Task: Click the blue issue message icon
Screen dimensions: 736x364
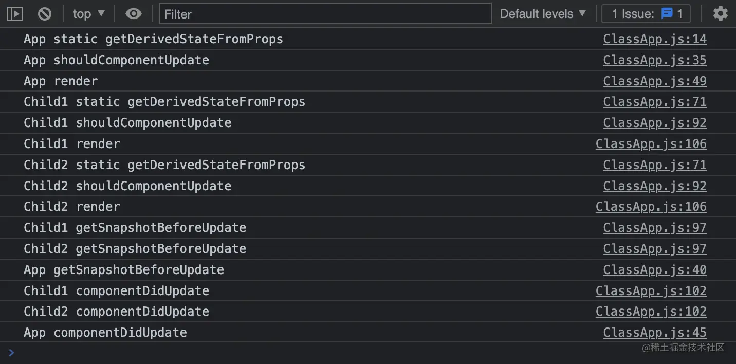Action: (667, 14)
